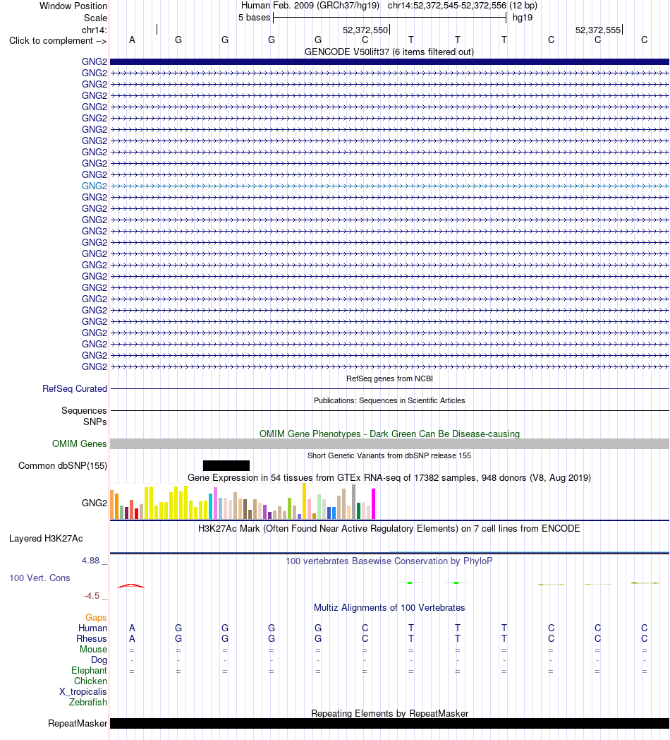Click the RepeatMasker track label
Screen dimensions: 670x740
point(78,724)
